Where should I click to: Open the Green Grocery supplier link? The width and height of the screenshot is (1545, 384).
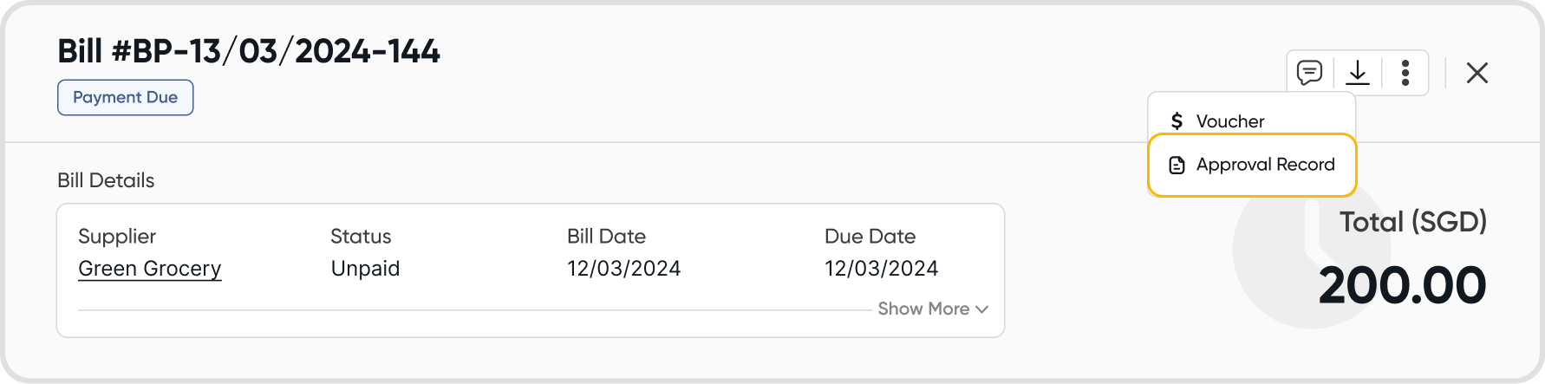tap(149, 269)
